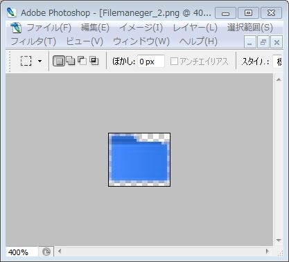The width and height of the screenshot is (289, 262).
Task: Toggle the アンチエイリアス checkbox
Action: pyautogui.click(x=175, y=62)
